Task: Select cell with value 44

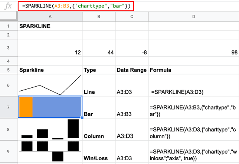Action: [99, 48]
